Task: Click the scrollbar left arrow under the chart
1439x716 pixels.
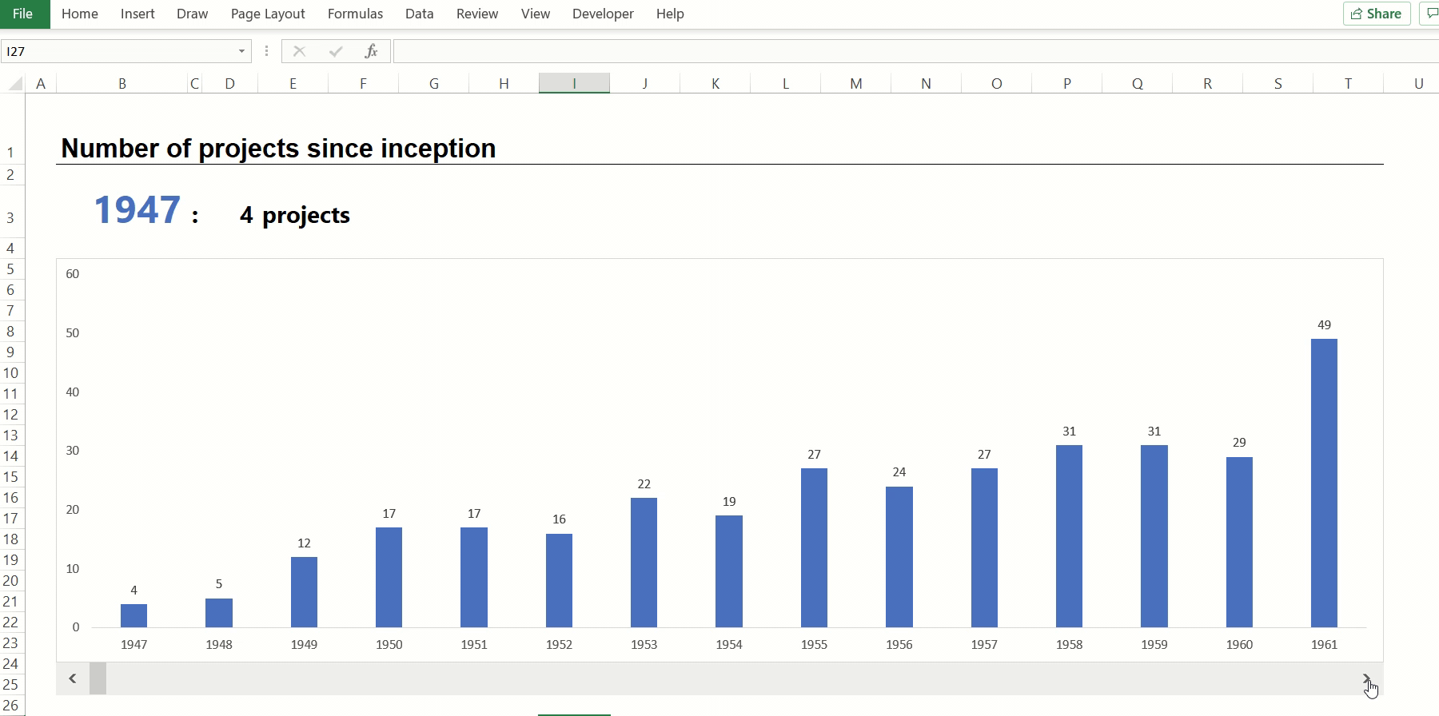Action: tap(73, 678)
